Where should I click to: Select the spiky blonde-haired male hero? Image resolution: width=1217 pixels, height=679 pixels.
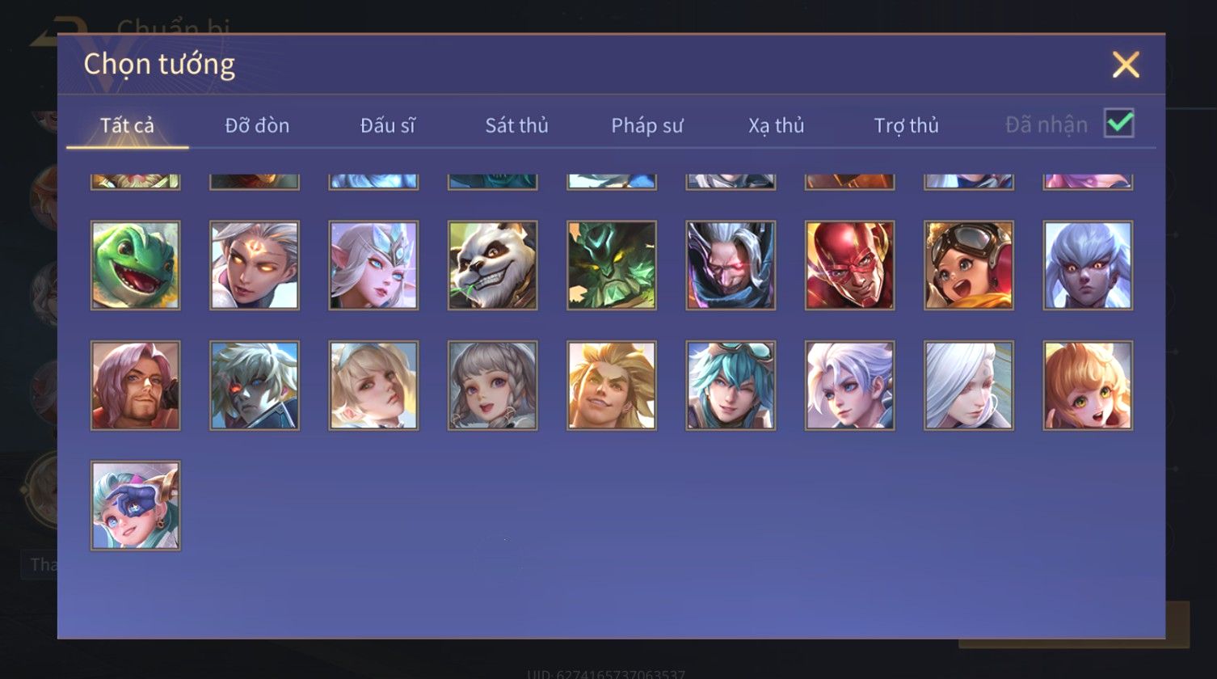tap(612, 385)
